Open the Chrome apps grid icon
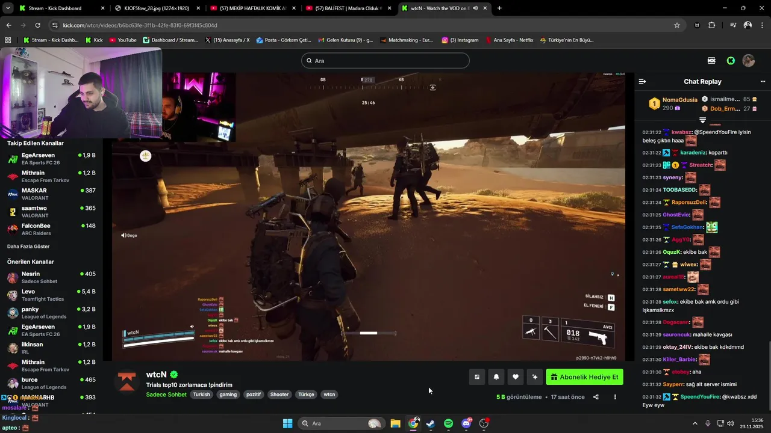Image resolution: width=771 pixels, height=433 pixels. [8, 40]
